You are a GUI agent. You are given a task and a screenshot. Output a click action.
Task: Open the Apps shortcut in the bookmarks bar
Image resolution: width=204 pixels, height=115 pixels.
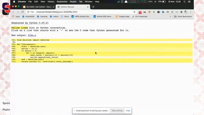16,16
